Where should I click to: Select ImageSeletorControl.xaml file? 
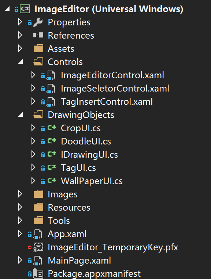(x=115, y=89)
